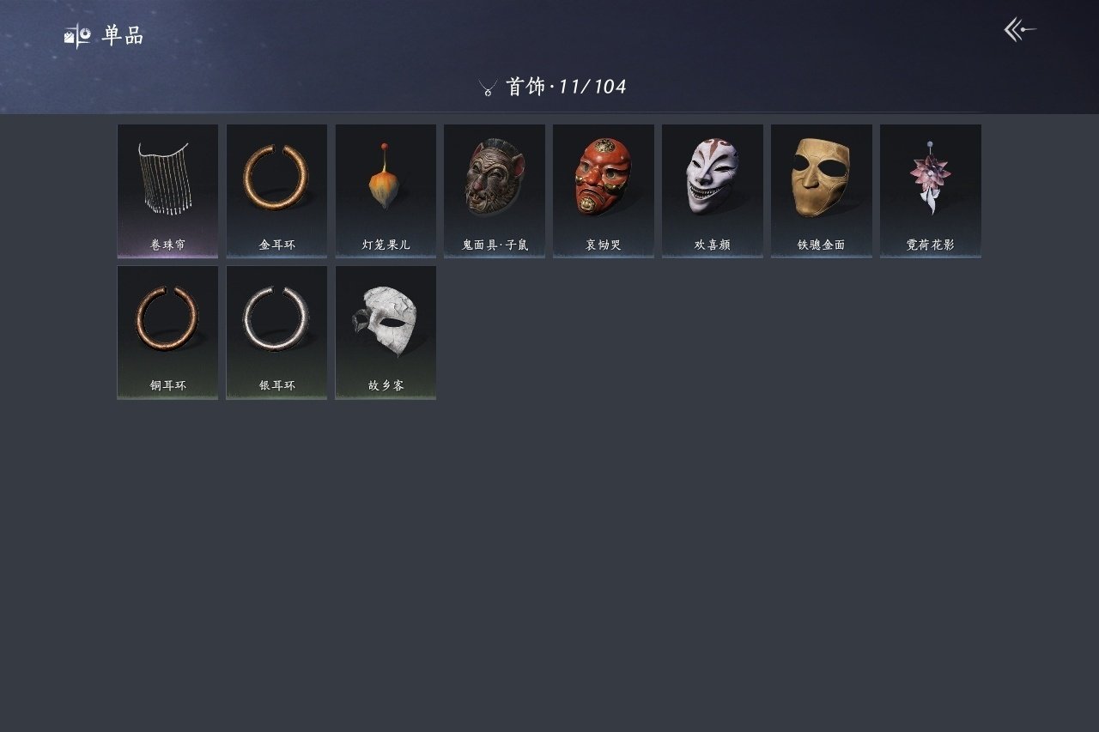This screenshot has width=1099, height=732.
Task: Select the red 哀恸哭 demon mask
Action: pyautogui.click(x=604, y=191)
